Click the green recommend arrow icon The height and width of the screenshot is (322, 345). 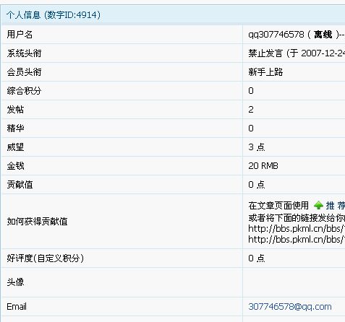[318, 206]
